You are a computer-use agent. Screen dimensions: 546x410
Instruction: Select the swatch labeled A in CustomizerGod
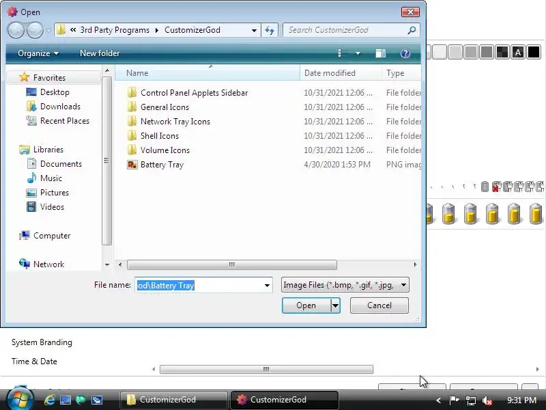[x=518, y=53]
